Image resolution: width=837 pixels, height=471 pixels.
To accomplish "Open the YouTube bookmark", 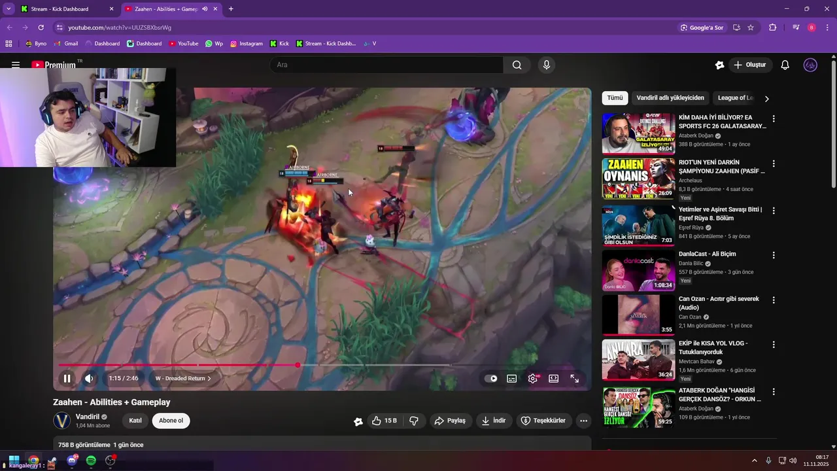I will click(183, 44).
